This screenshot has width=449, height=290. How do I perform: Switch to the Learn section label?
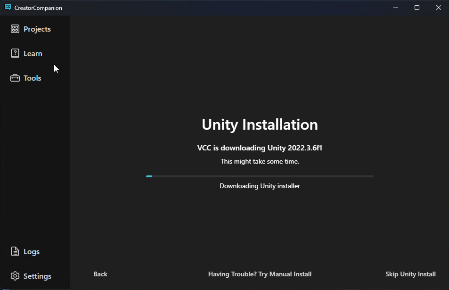pyautogui.click(x=33, y=54)
